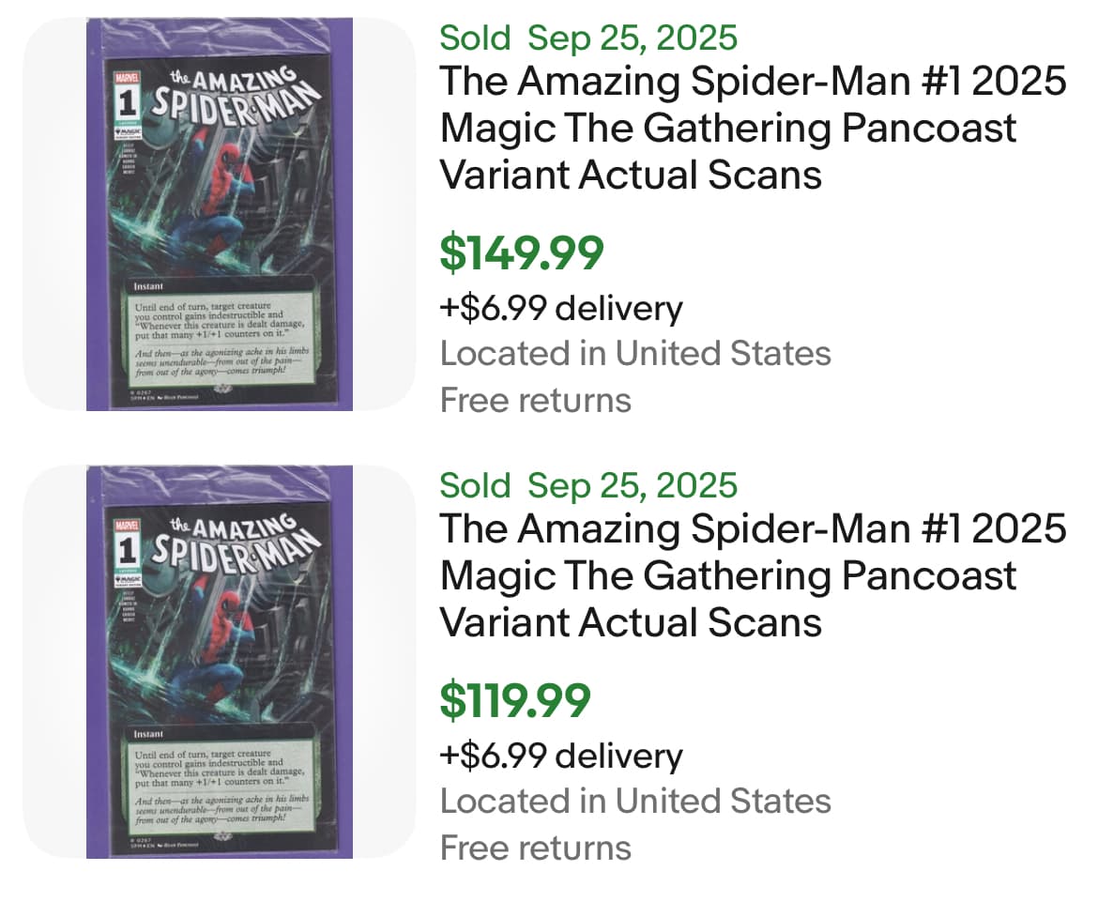This screenshot has height=917, width=1098.
Task: Open the $119.99 listing's card thumbnail
Action: 219,662
